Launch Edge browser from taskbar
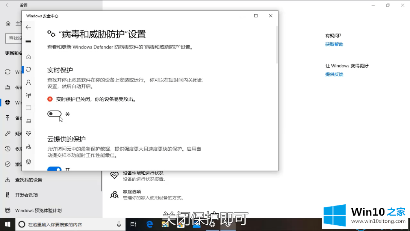 (x=150, y=224)
